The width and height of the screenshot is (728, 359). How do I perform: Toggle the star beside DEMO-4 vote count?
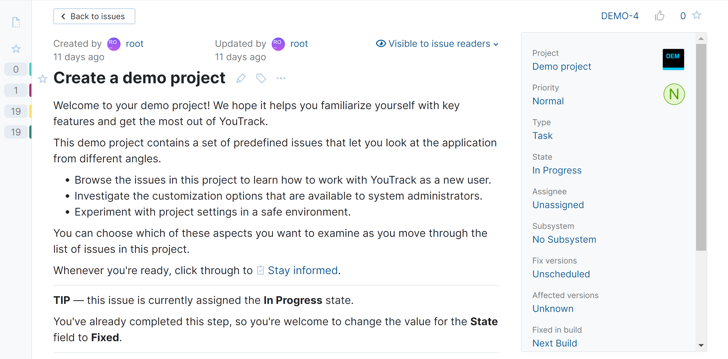pyautogui.click(x=697, y=15)
